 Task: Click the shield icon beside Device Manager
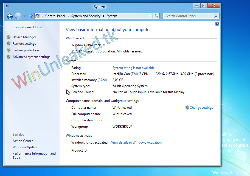(x=9, y=37)
